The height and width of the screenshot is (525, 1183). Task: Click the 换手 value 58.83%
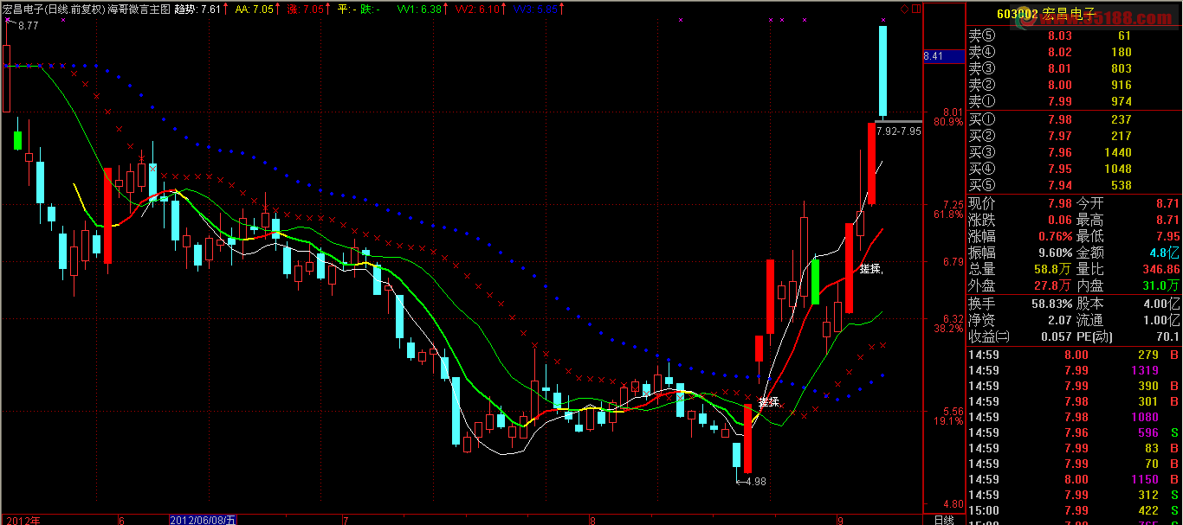click(x=1052, y=304)
